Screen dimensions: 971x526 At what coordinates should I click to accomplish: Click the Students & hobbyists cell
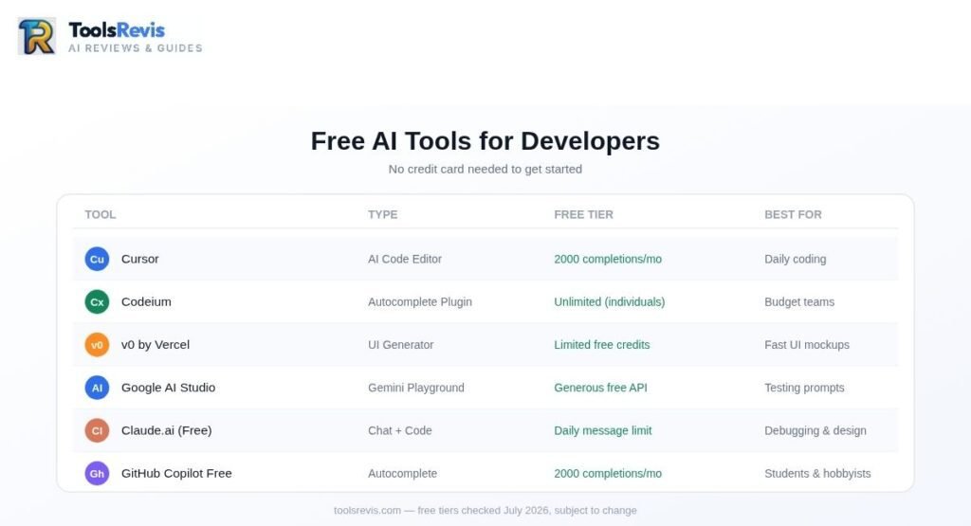[817, 474]
